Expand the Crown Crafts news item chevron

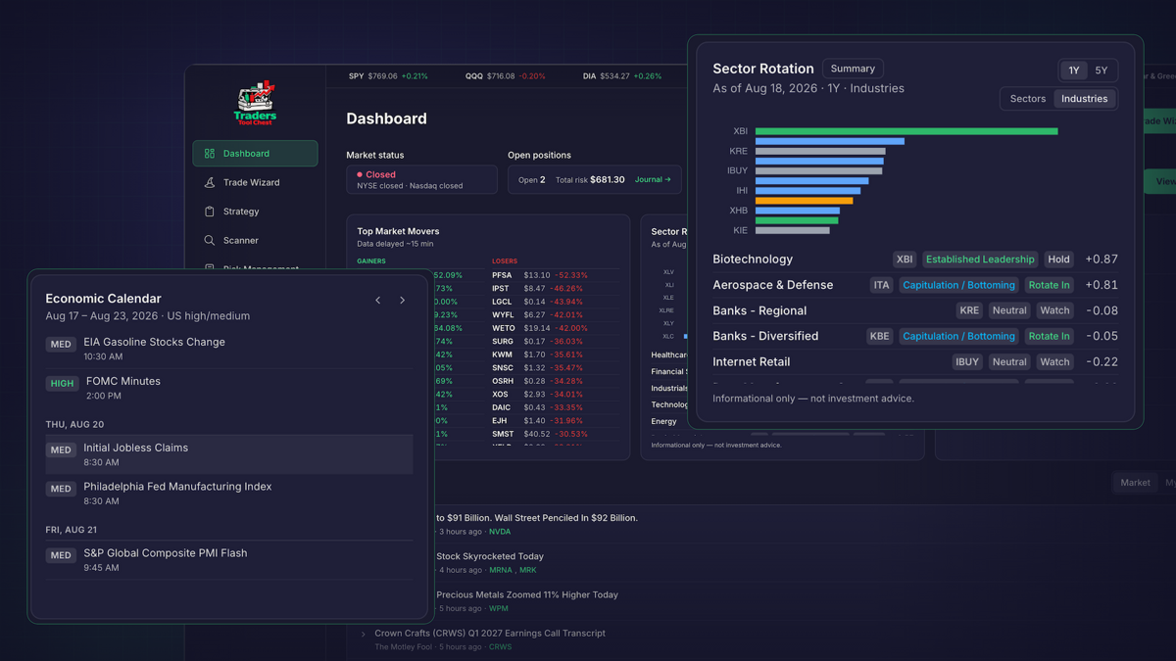364,635
